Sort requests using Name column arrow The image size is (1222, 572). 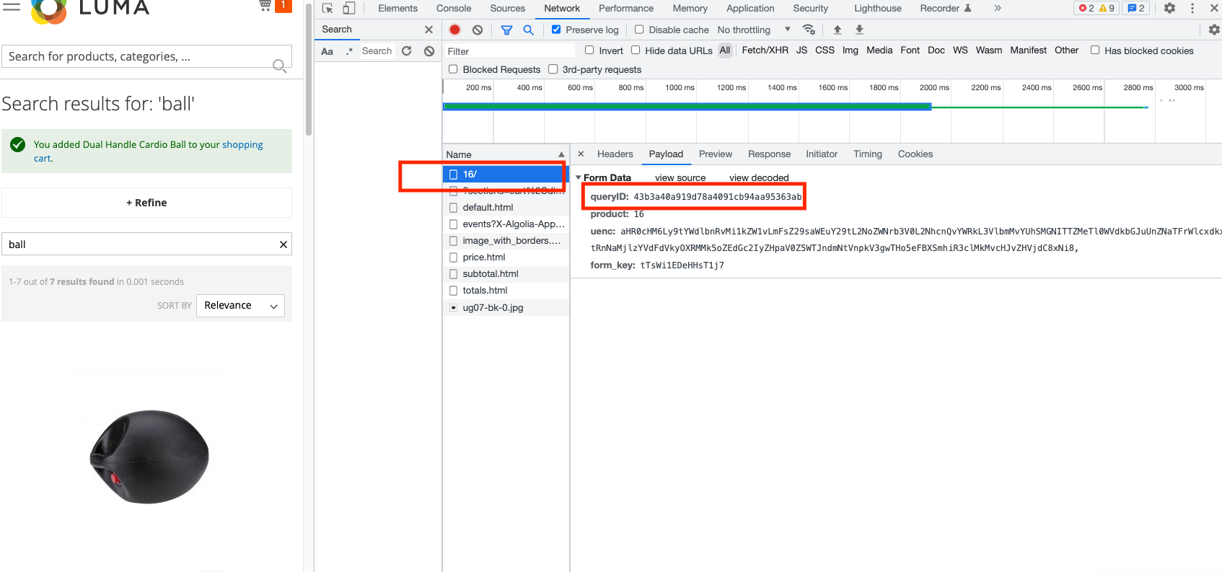(x=561, y=154)
